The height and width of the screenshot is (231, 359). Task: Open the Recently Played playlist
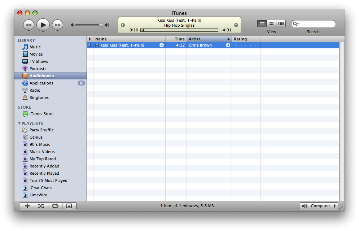coord(44,173)
